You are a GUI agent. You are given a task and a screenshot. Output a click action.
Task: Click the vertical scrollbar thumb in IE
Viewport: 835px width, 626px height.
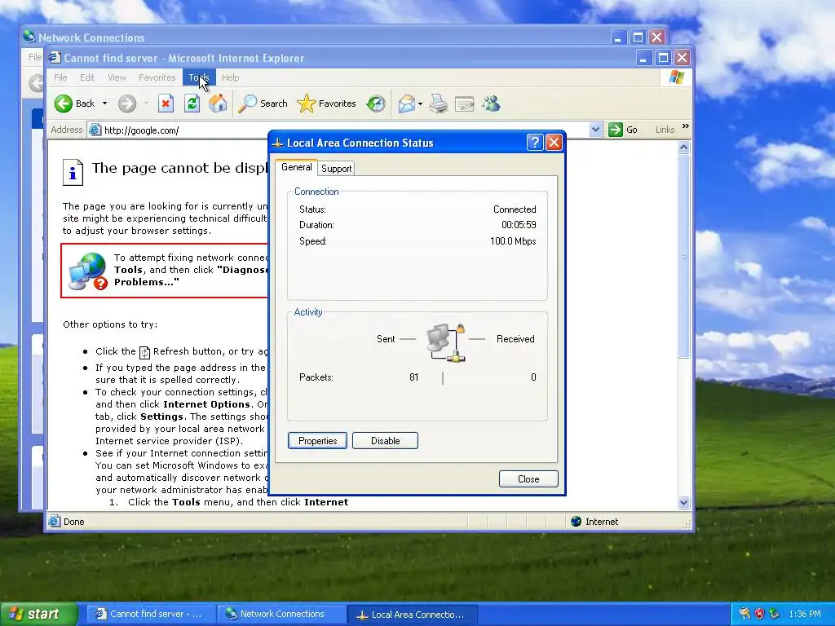[x=684, y=256]
